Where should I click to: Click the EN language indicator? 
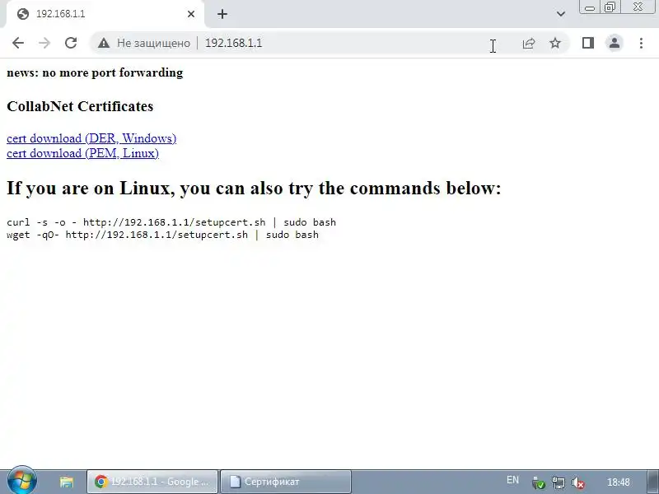click(x=512, y=480)
